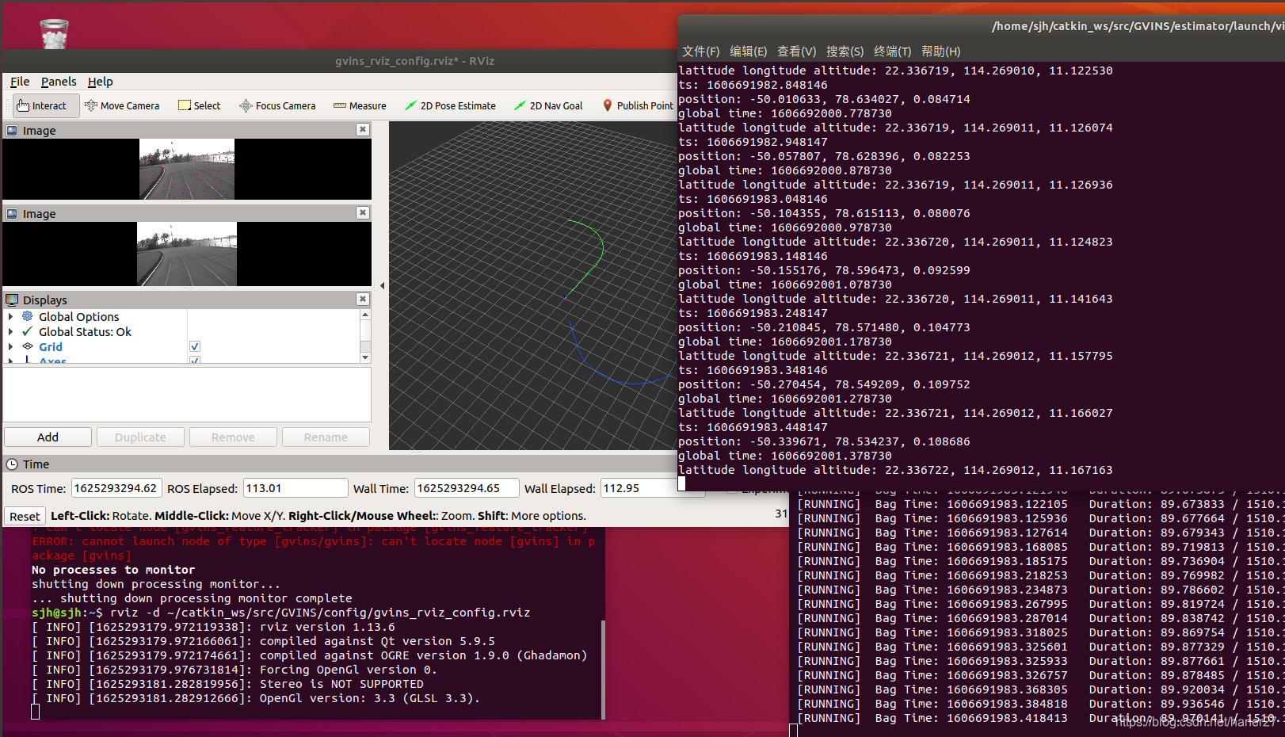Click the Reset button in RViz
This screenshot has width=1285, height=737.
click(25, 517)
